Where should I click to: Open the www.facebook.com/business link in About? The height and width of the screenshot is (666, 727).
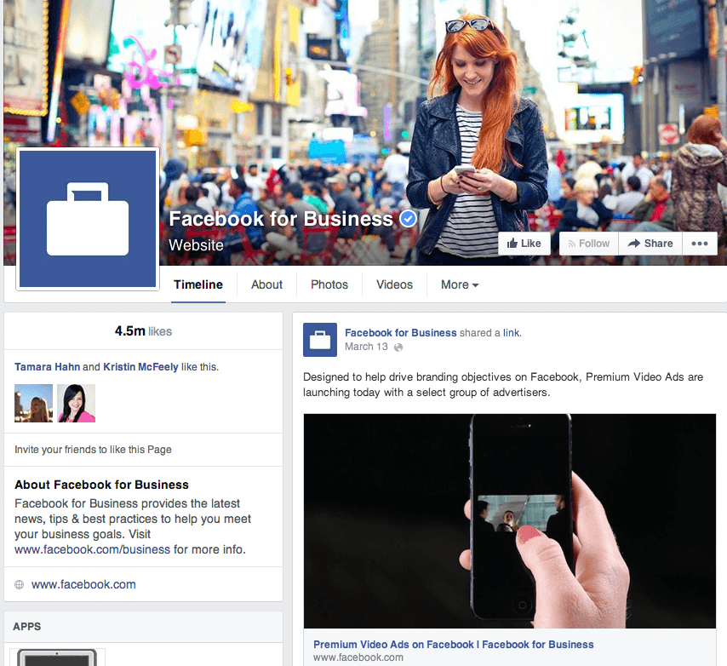point(92,549)
